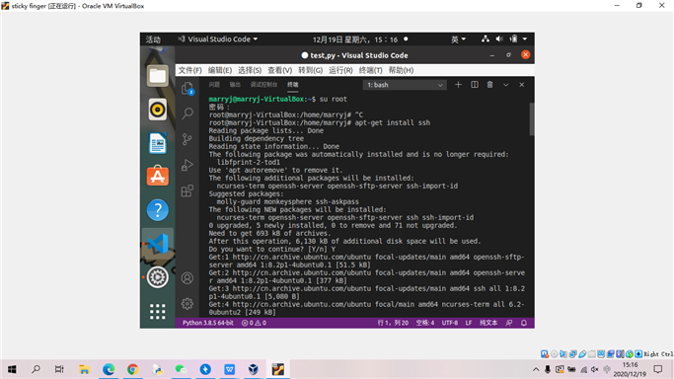Split the terminal panel
The width and height of the screenshot is (674, 379).
click(x=475, y=85)
